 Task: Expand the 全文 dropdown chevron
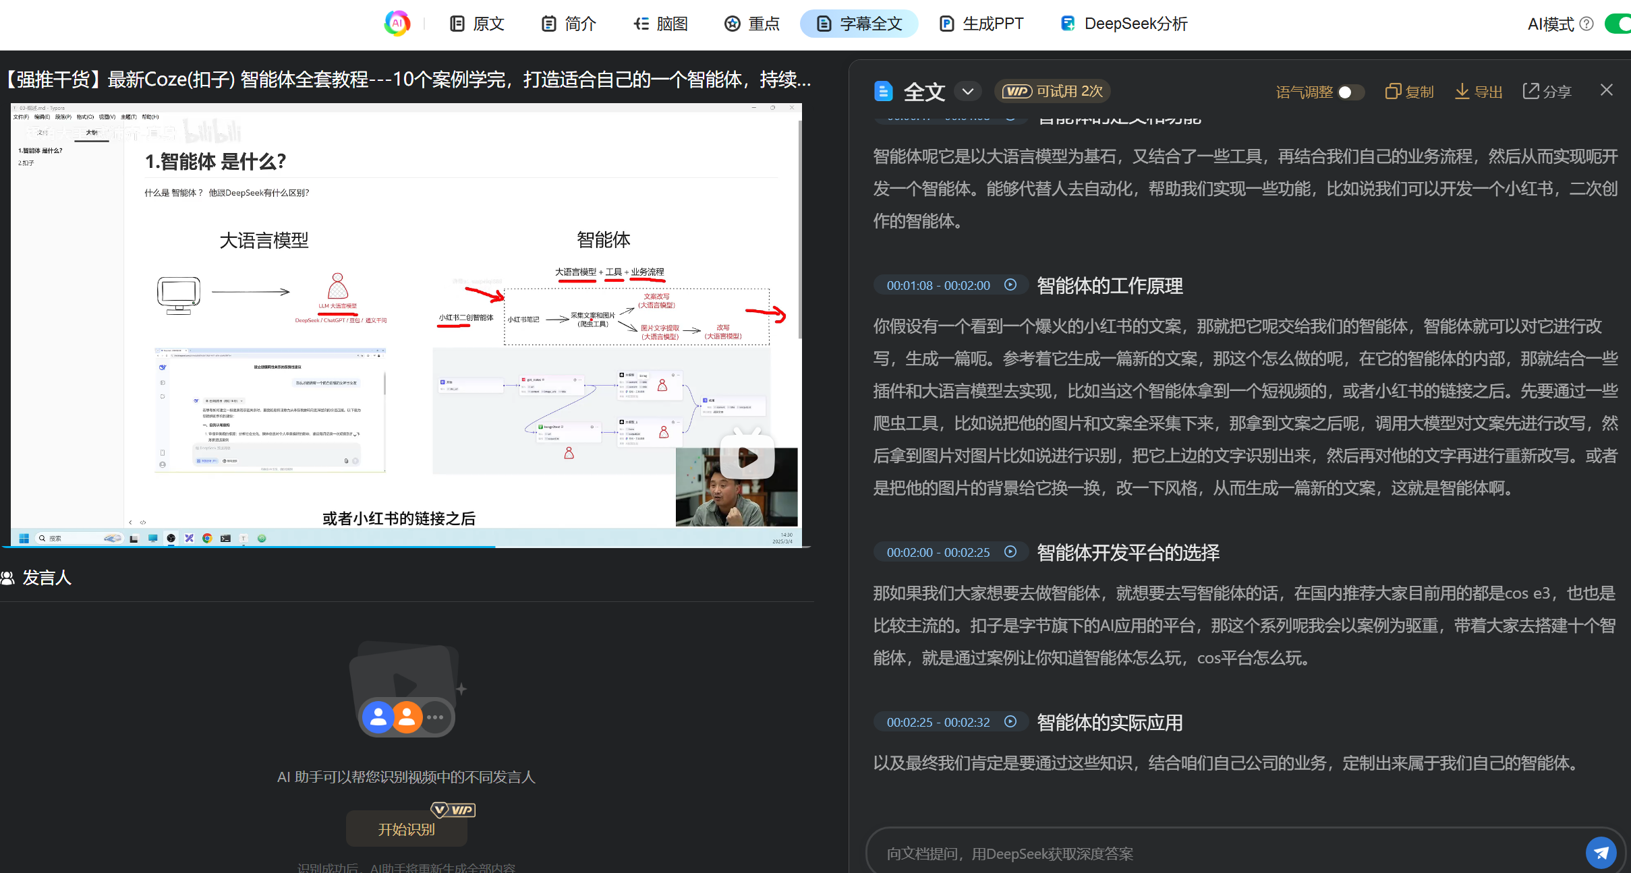tap(968, 91)
